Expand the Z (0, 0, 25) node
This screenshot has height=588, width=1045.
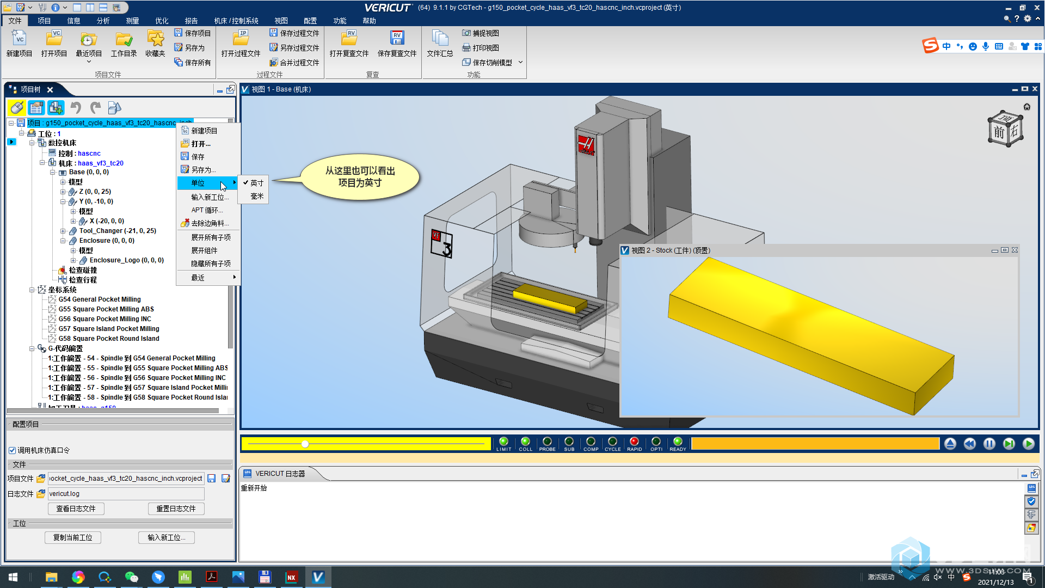point(63,192)
